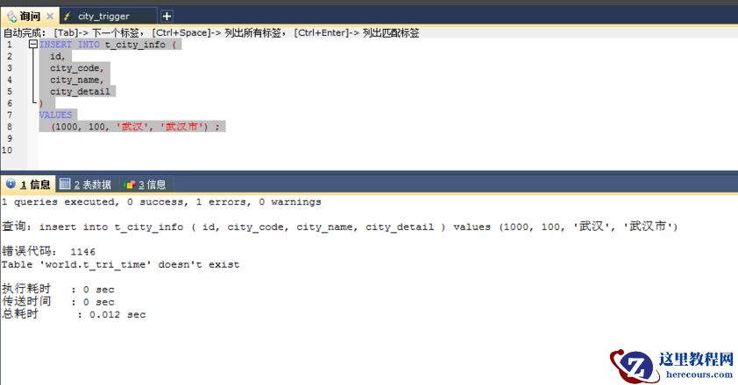Click the INSERT INTO keyword on line 1
Screen dimensions: 738x385
pos(69,45)
